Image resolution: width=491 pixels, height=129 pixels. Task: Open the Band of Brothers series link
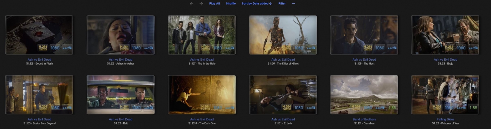coord(364,119)
